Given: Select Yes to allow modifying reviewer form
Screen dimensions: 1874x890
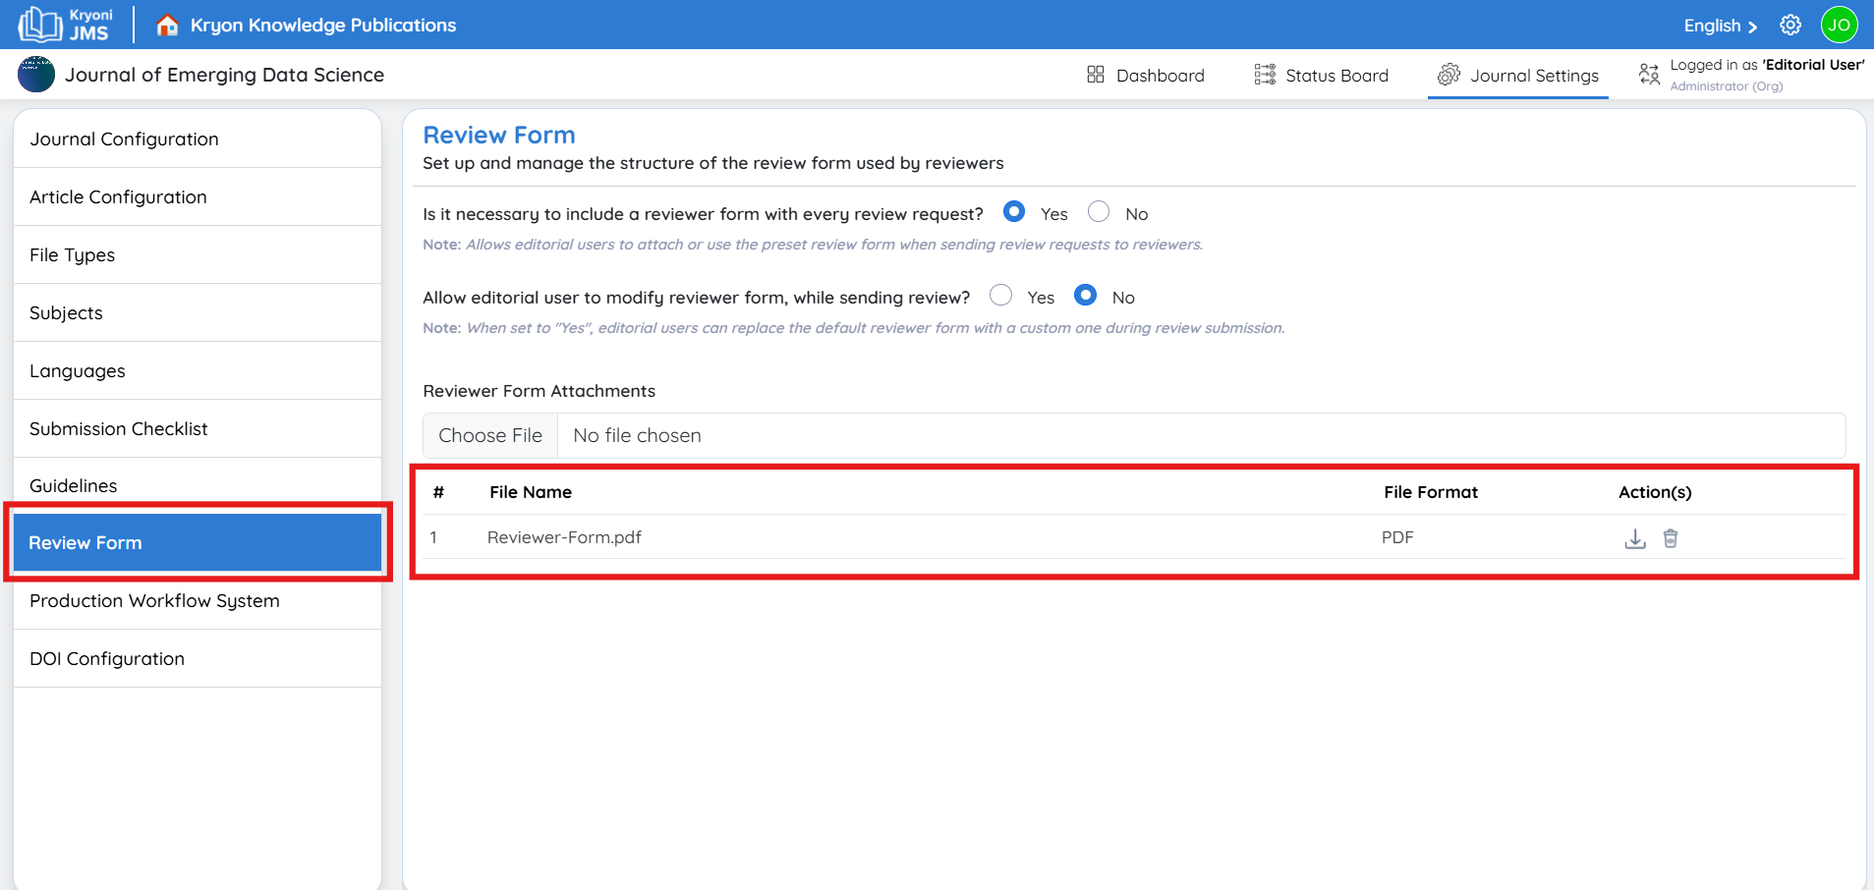Looking at the screenshot, I should point(1000,296).
